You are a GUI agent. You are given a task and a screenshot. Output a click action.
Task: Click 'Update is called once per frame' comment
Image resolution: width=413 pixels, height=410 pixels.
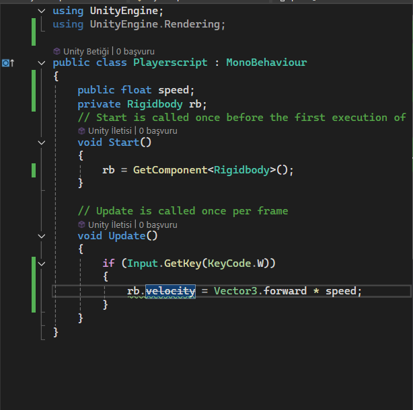tap(183, 211)
